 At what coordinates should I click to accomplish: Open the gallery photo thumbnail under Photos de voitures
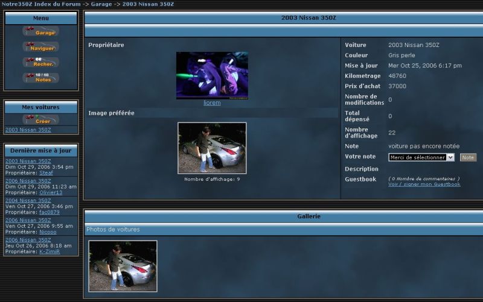(123, 266)
